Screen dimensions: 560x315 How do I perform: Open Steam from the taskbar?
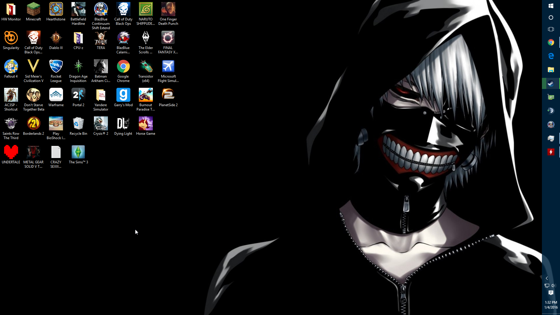pyautogui.click(x=551, y=84)
